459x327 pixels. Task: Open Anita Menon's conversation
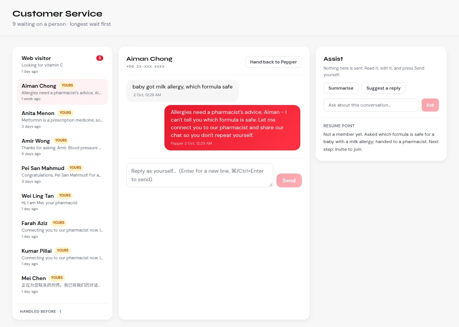pyautogui.click(x=62, y=119)
